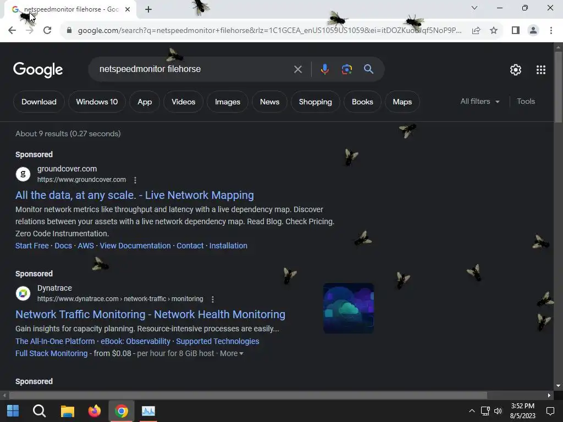
Task: Open Google quick settings gear
Action: click(x=516, y=70)
